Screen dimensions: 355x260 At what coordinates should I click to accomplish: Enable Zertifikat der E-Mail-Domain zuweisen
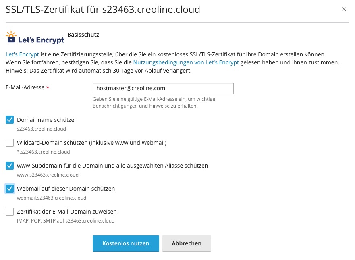pos(10,212)
